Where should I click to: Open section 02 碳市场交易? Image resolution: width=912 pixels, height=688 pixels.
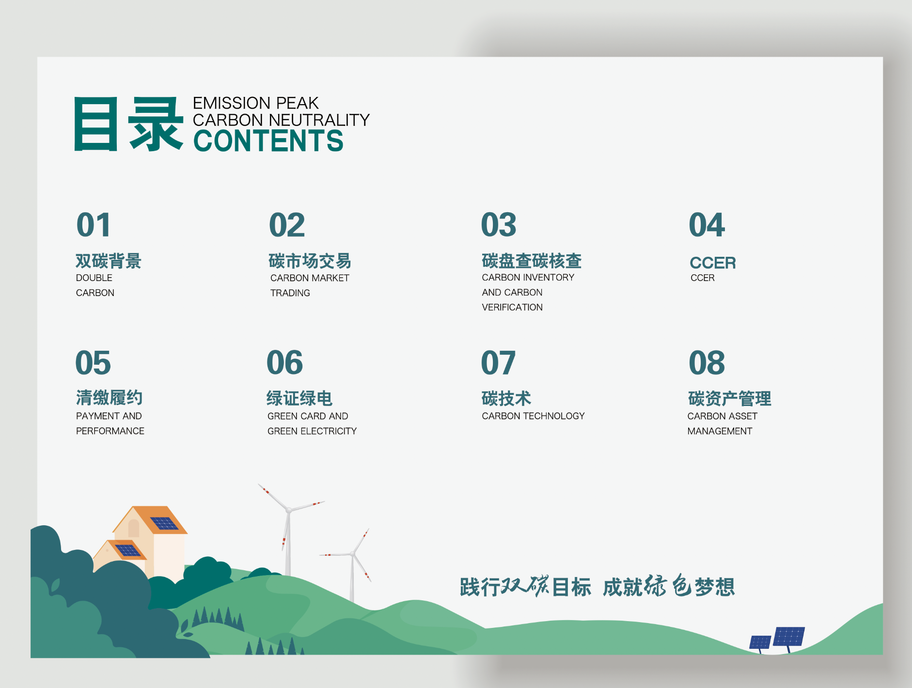click(x=310, y=261)
